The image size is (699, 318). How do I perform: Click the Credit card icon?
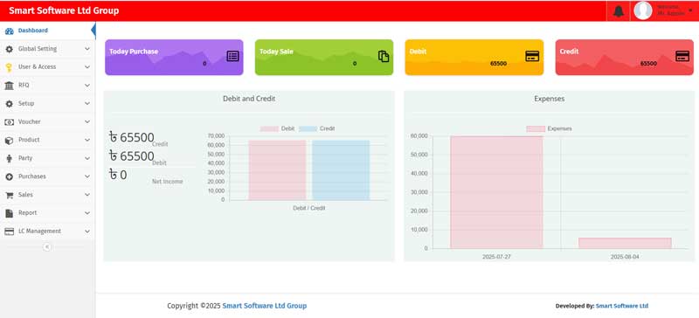click(x=682, y=56)
